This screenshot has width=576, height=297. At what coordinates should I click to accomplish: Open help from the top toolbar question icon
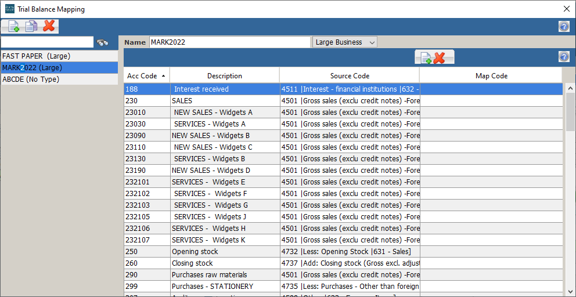pyautogui.click(x=564, y=27)
